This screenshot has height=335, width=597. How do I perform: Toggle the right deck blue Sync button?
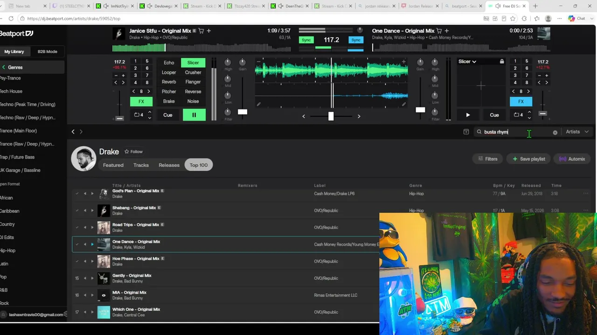click(356, 40)
